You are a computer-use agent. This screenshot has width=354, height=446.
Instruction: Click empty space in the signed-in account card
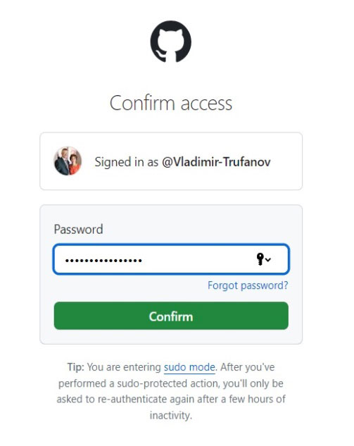(286, 176)
